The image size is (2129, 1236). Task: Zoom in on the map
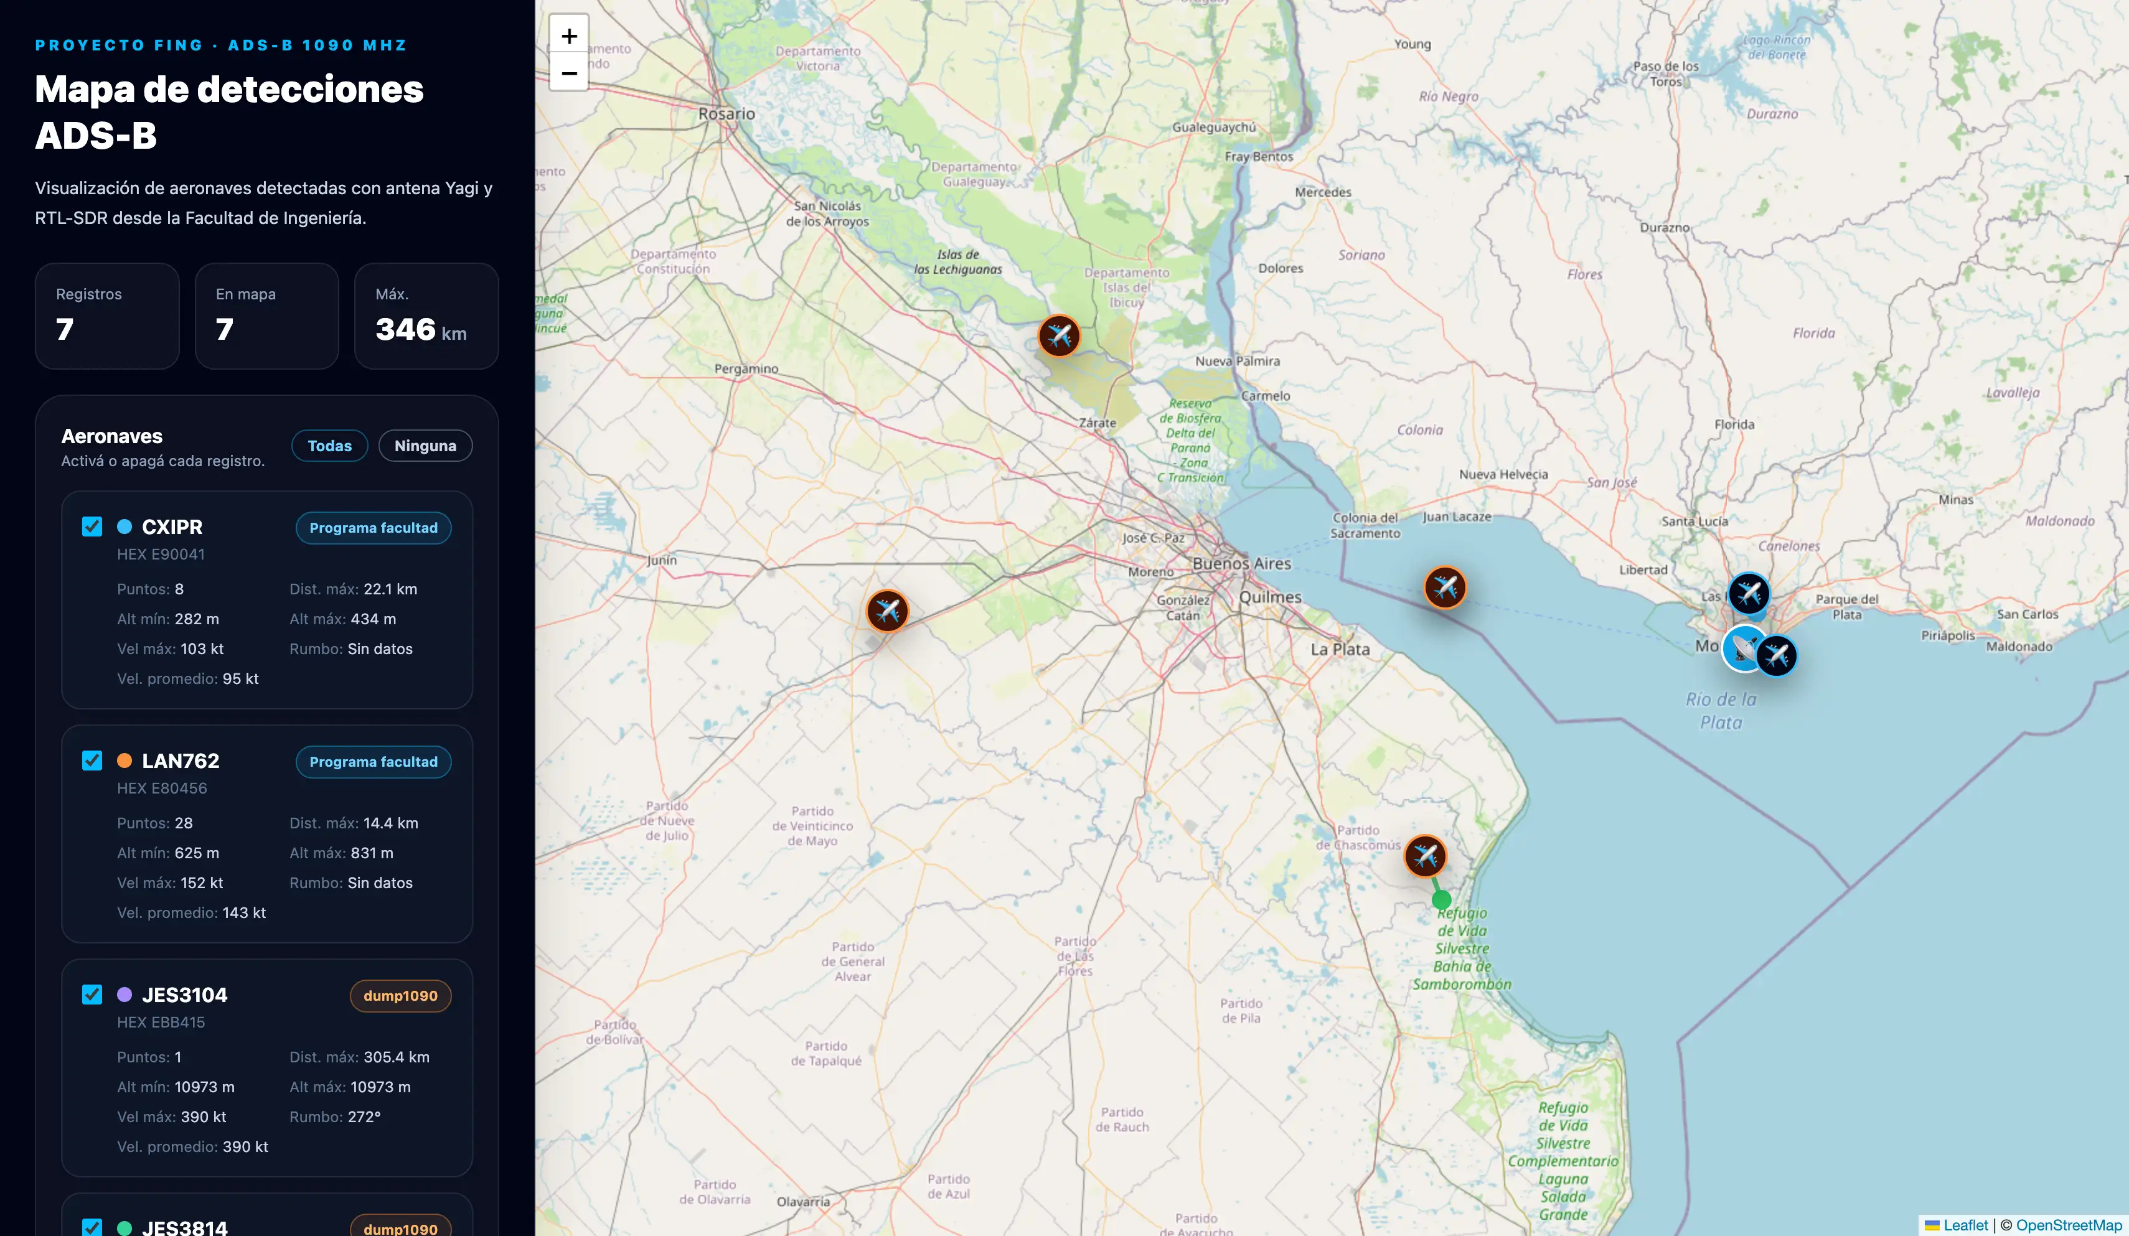tap(568, 35)
